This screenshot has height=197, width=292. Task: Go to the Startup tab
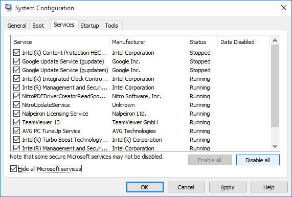90,26
